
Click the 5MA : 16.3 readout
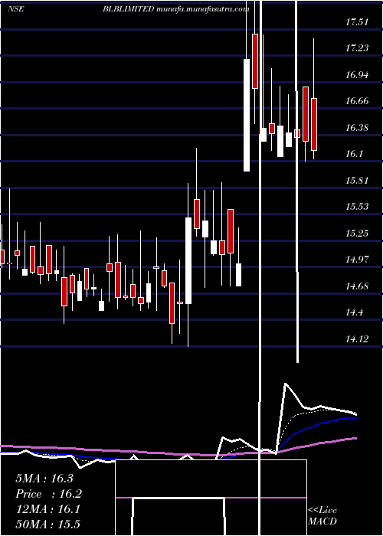44,479
